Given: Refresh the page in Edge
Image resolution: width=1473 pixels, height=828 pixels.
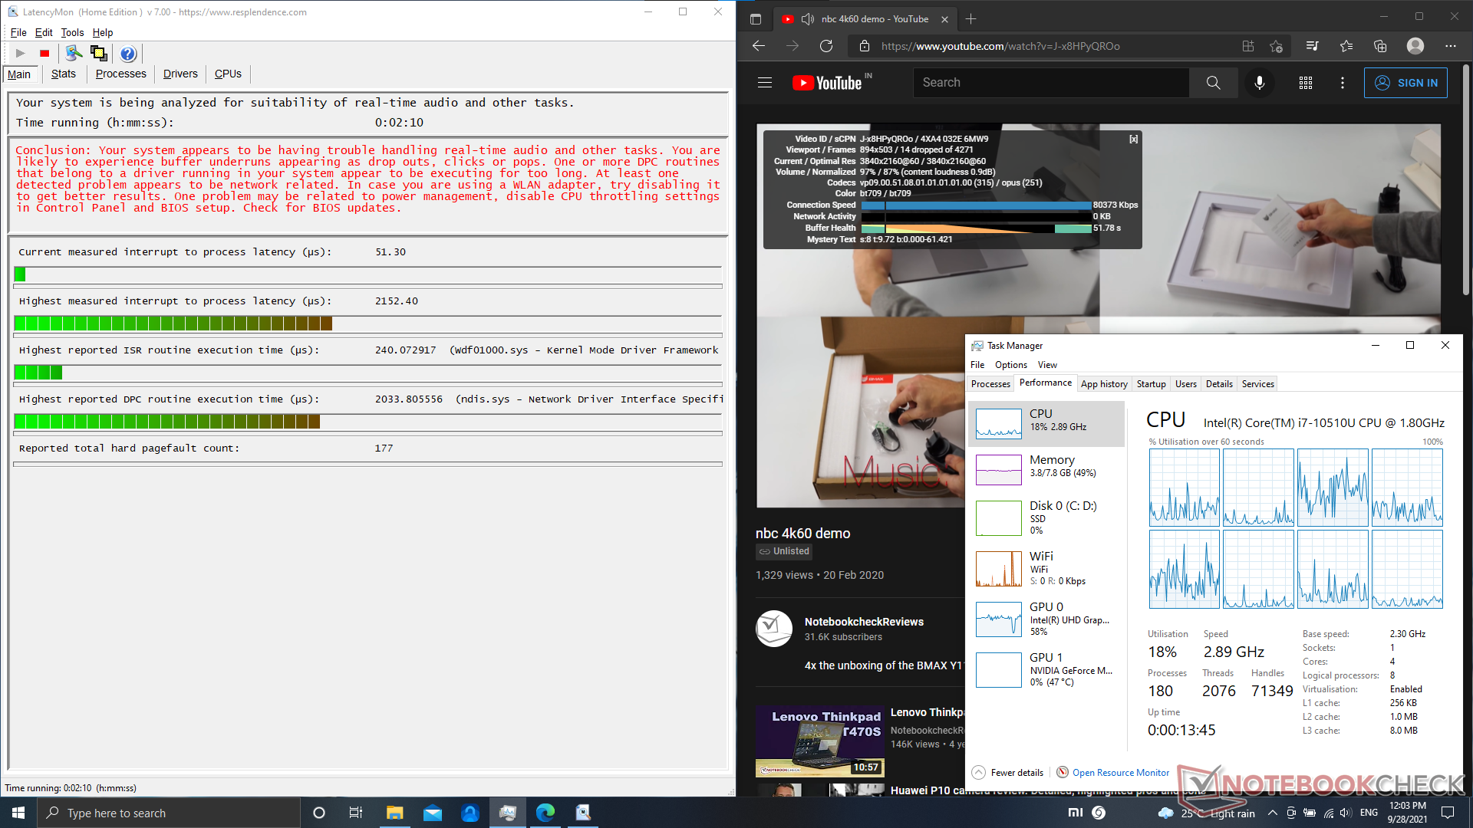Looking at the screenshot, I should coord(826,46).
